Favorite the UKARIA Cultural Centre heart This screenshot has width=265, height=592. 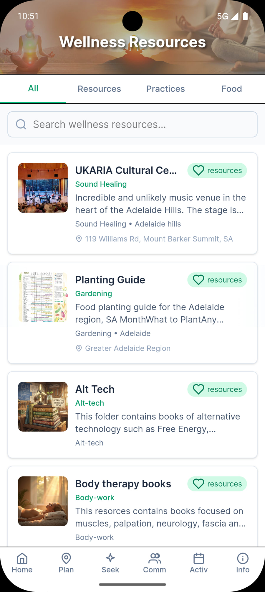[x=198, y=170]
